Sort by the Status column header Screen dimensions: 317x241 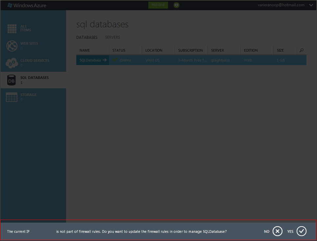pyautogui.click(x=119, y=50)
